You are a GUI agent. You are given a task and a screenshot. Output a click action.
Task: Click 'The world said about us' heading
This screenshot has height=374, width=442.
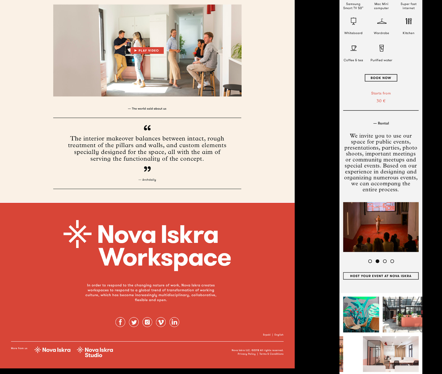point(147,109)
